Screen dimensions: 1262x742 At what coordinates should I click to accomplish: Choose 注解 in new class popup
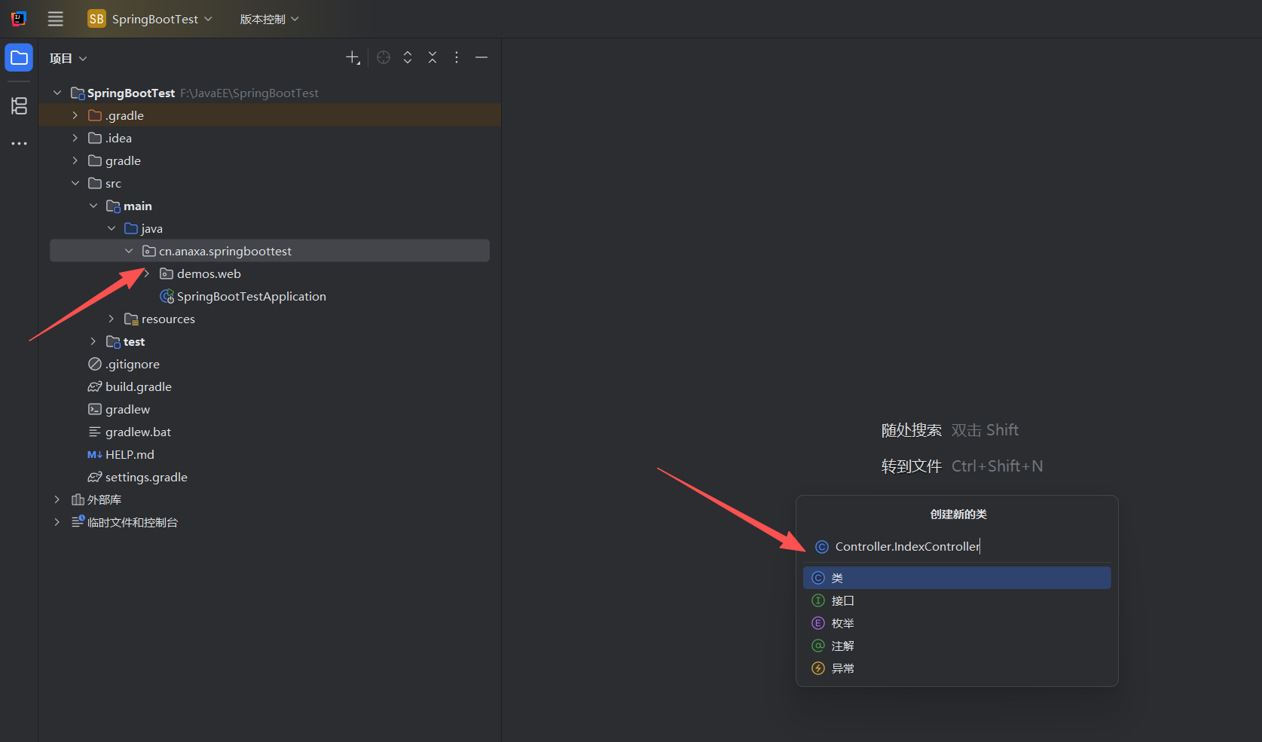(x=957, y=646)
